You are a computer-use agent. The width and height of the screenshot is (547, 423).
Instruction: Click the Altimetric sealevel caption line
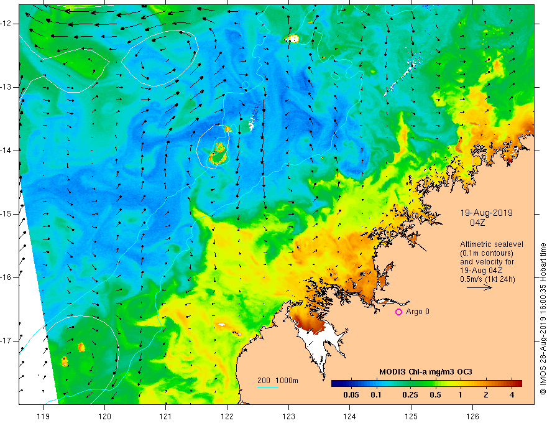[492, 244]
